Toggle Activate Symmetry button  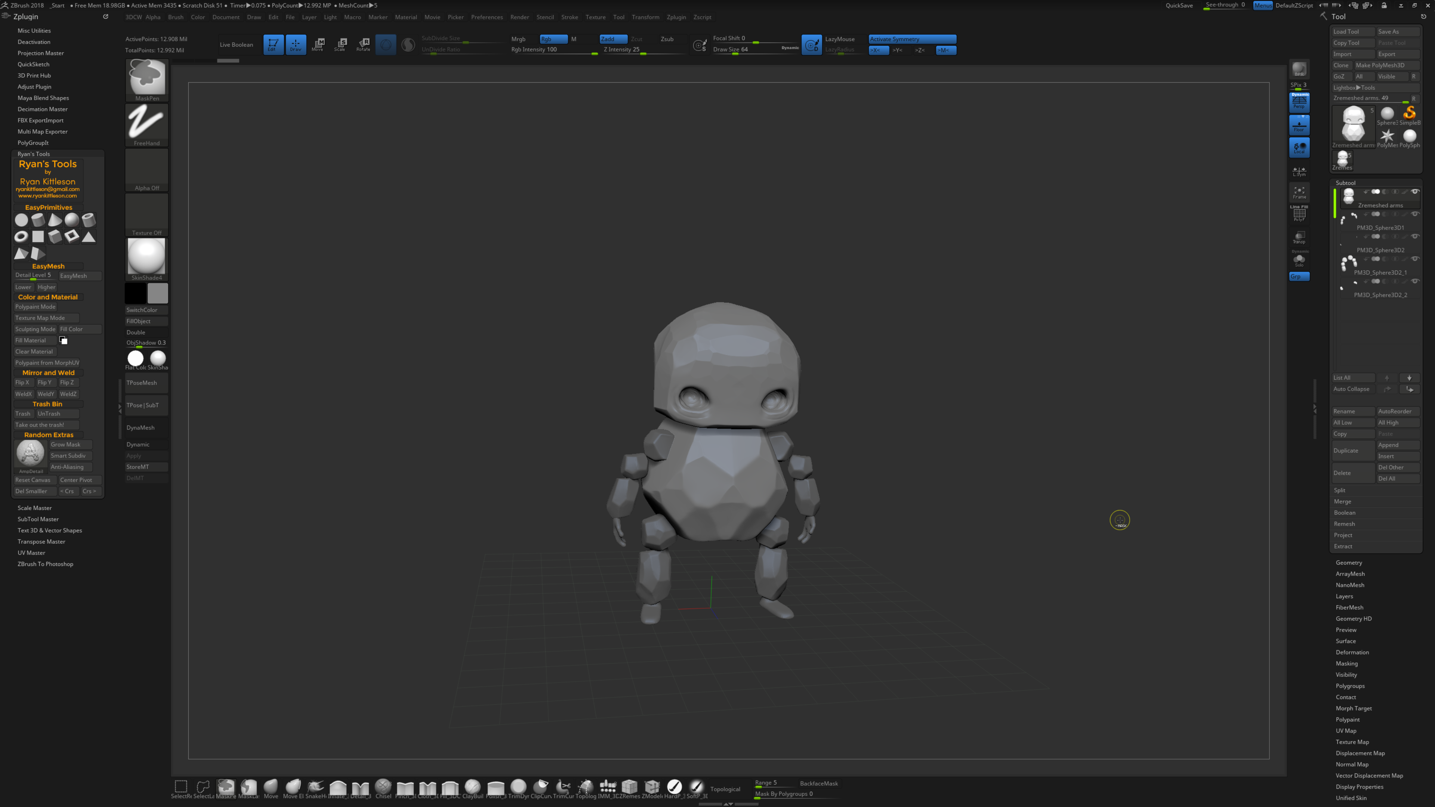tap(912, 39)
